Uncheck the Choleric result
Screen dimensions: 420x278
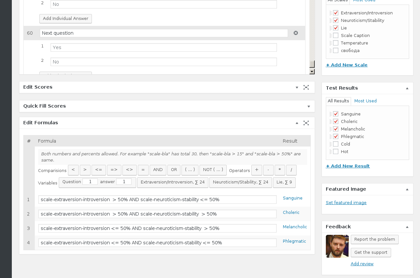336,121
